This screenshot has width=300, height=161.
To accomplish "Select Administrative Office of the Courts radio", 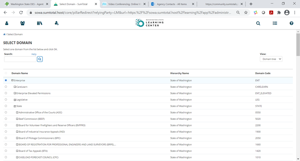I will coord(6,113).
